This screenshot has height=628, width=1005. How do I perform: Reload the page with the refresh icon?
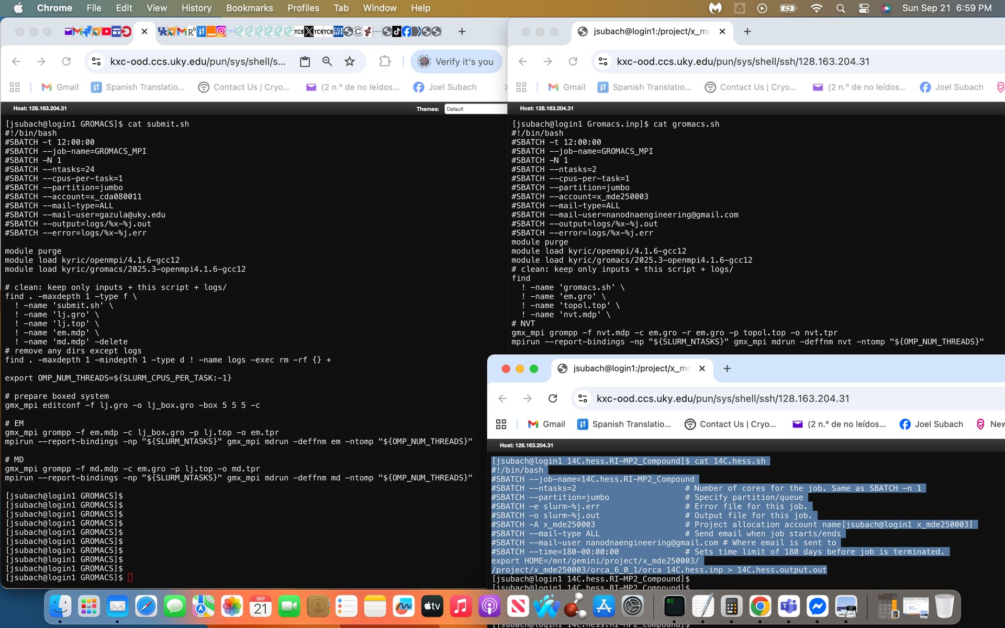(x=66, y=61)
